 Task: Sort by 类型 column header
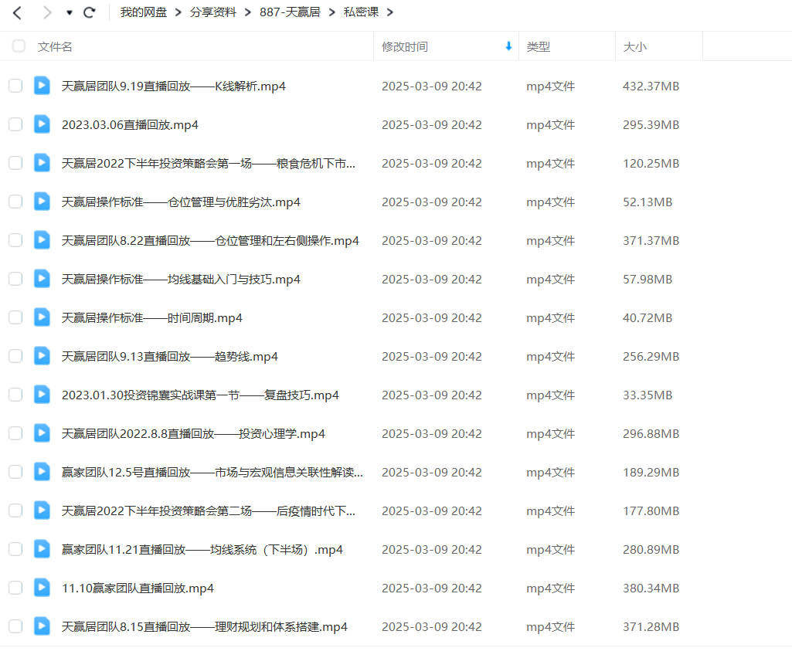[538, 47]
